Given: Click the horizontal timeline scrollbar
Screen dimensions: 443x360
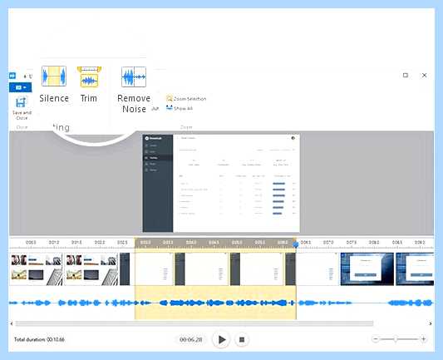Looking at the screenshot, I should [x=194, y=323].
